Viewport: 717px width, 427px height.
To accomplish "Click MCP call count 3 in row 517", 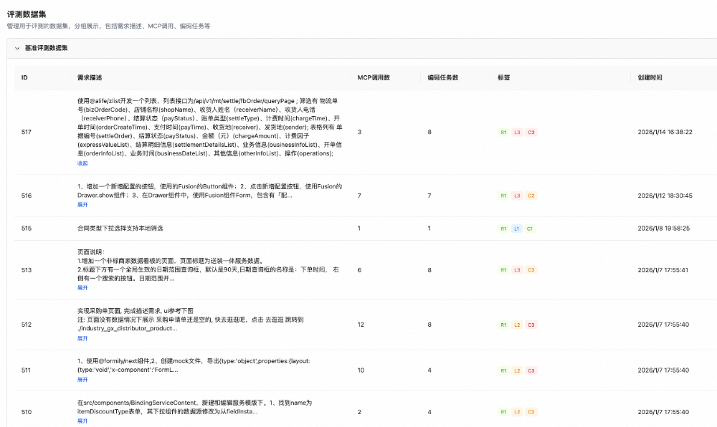I will (x=359, y=132).
